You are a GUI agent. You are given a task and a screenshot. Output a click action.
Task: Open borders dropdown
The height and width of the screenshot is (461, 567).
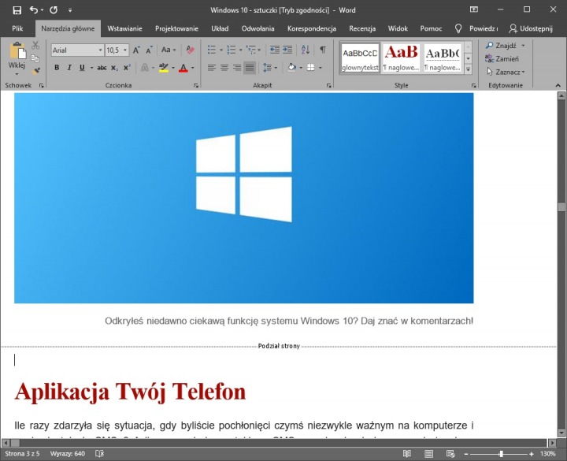[x=321, y=68]
